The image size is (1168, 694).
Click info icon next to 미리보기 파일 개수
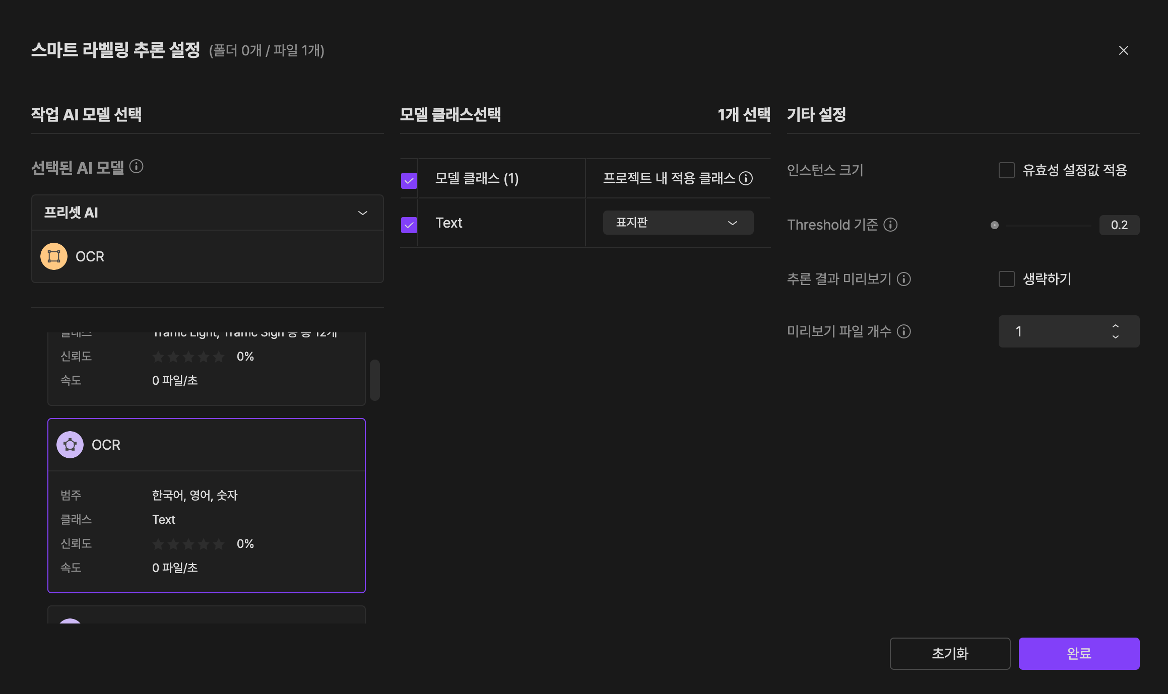(904, 331)
